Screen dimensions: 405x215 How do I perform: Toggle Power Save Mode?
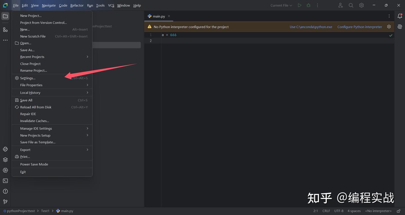coord(52,164)
